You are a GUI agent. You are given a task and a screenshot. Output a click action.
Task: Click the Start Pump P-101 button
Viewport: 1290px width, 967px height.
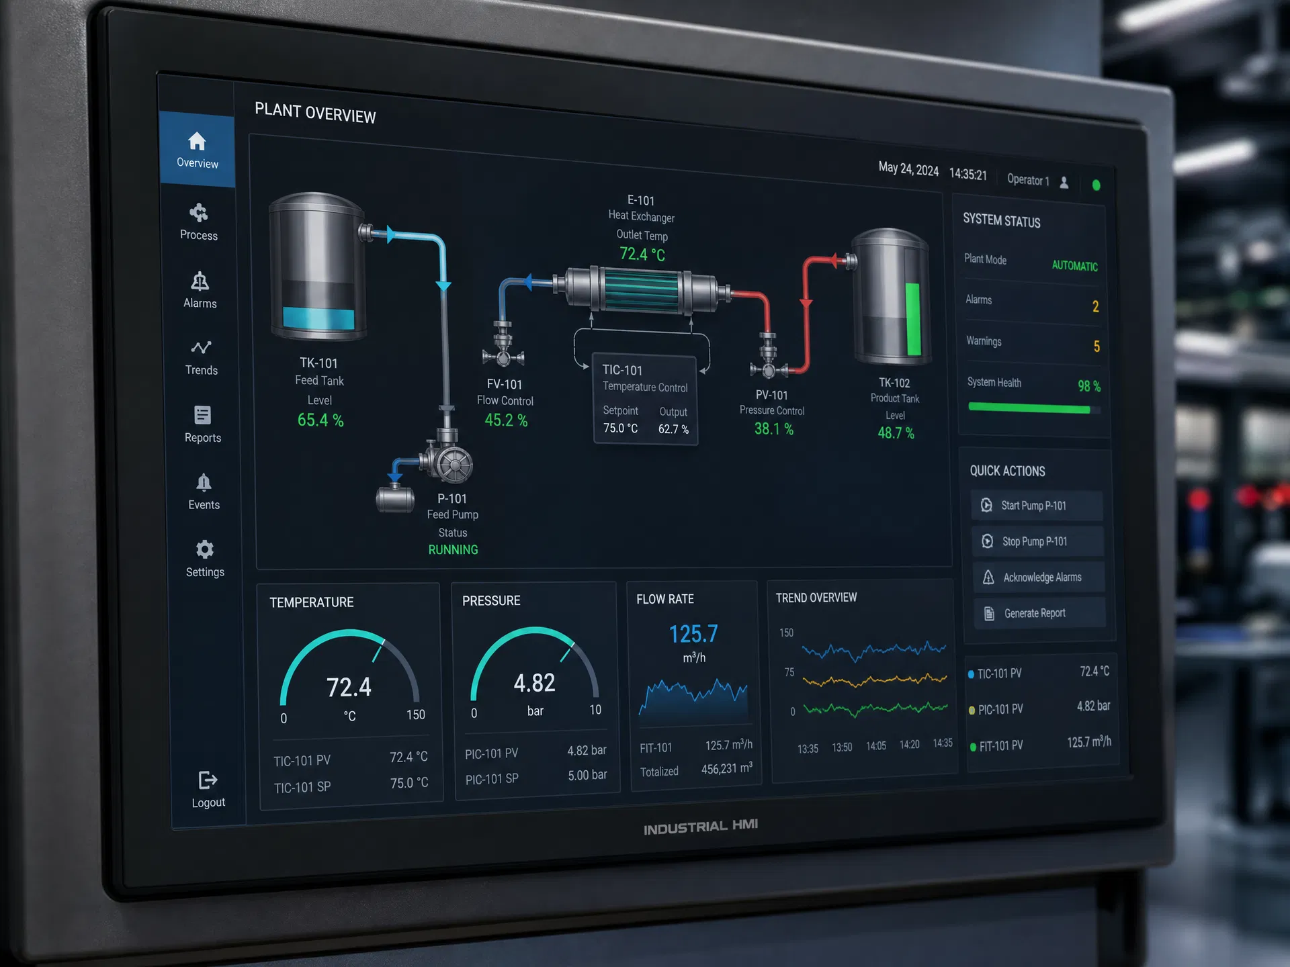point(1036,506)
